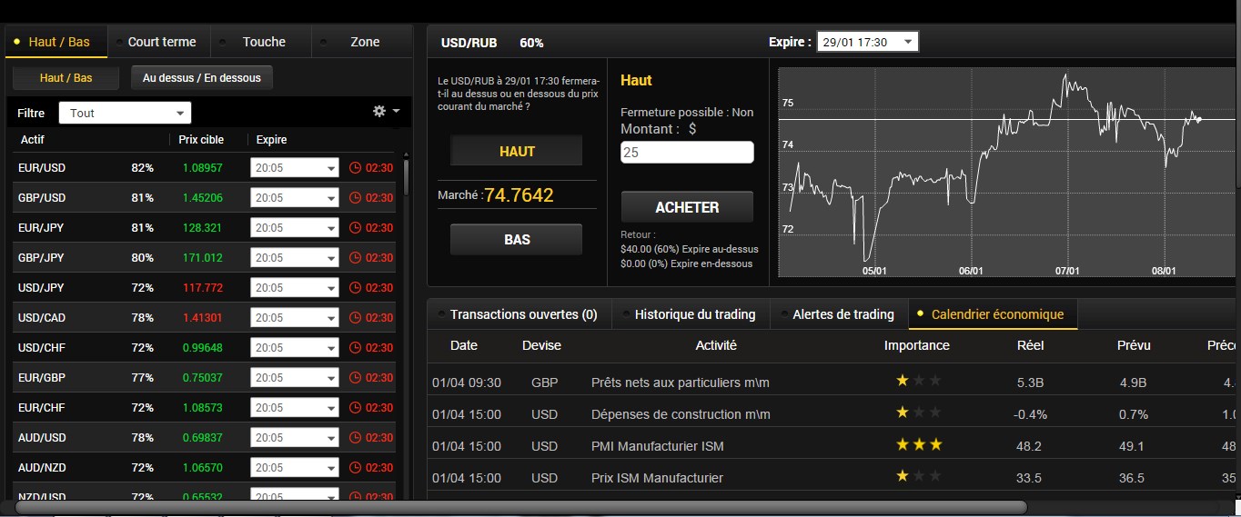Screen dimensions: 1241x517
Task: Open the Alertes de trading tab
Action: coord(840,314)
